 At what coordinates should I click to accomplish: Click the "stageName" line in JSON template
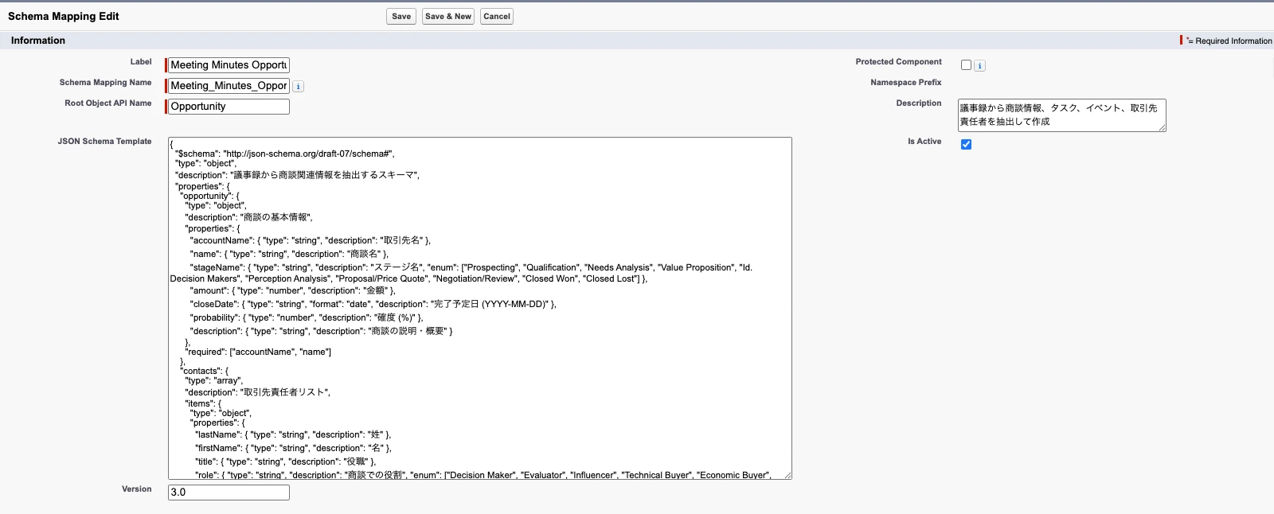(x=462, y=273)
